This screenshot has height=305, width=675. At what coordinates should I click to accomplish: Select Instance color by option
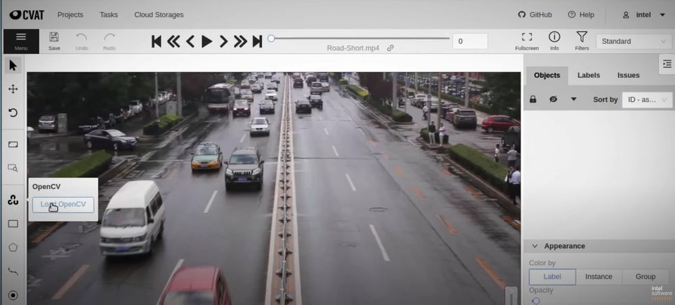(x=598, y=277)
